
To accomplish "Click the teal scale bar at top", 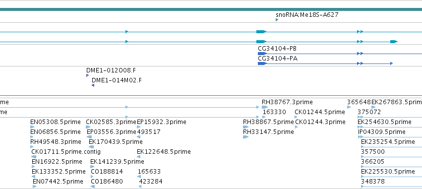I will [211, 9].
